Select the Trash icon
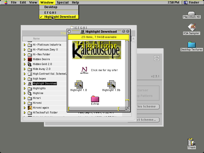204x153 pixels. pyautogui.click(x=192, y=142)
